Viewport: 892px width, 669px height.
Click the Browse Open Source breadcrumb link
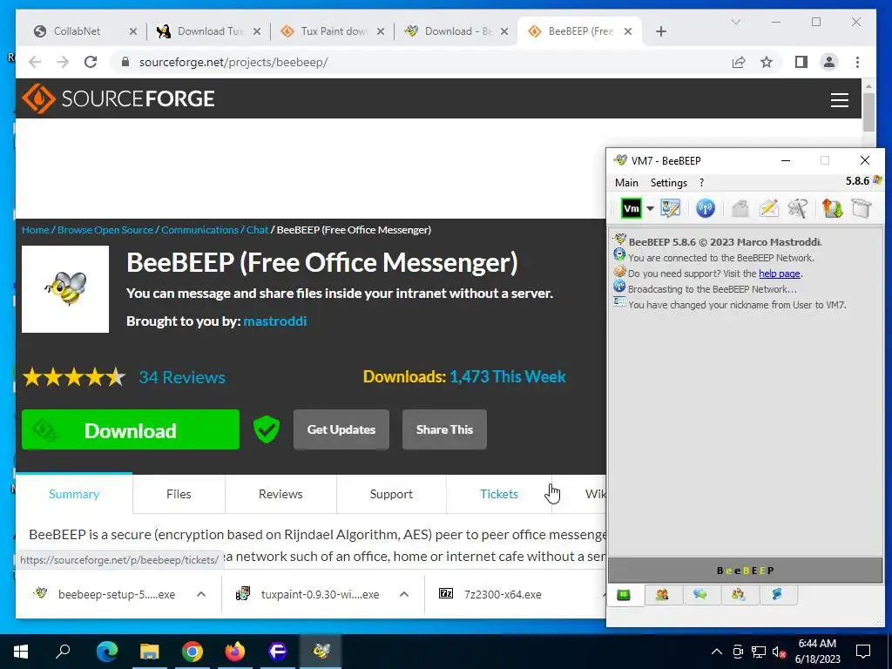105,230
